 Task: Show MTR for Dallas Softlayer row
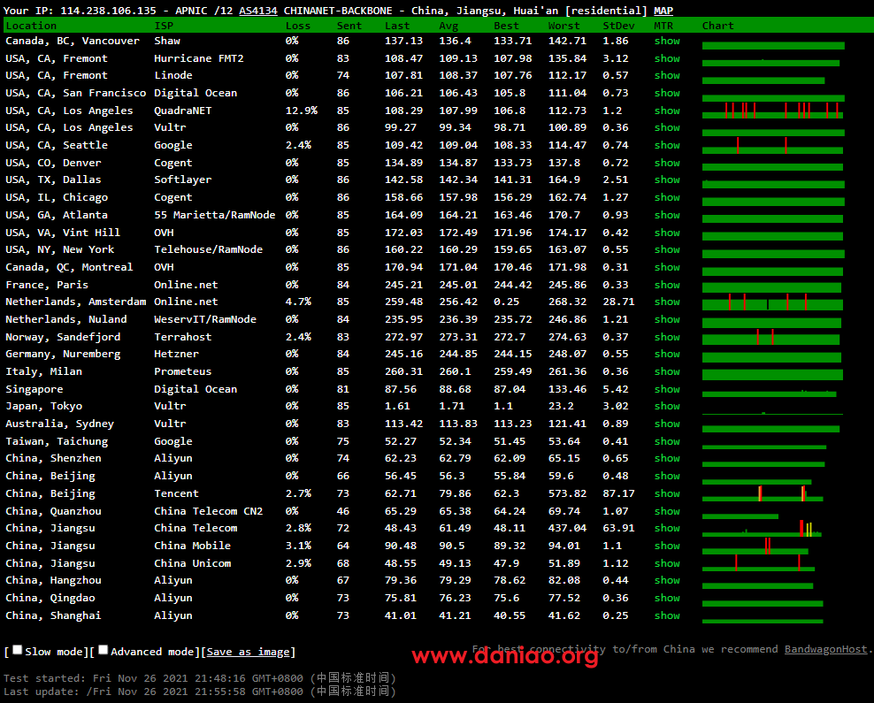click(667, 180)
